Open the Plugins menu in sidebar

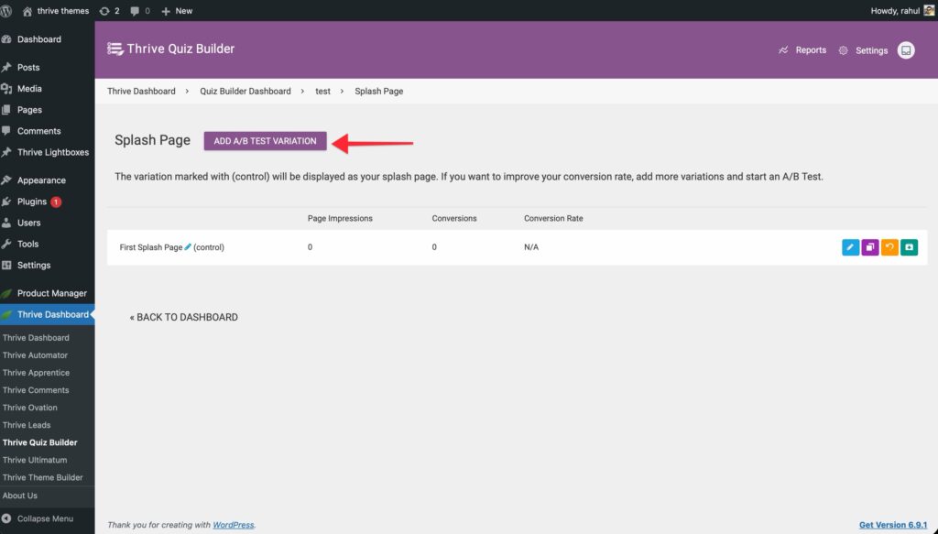point(32,202)
